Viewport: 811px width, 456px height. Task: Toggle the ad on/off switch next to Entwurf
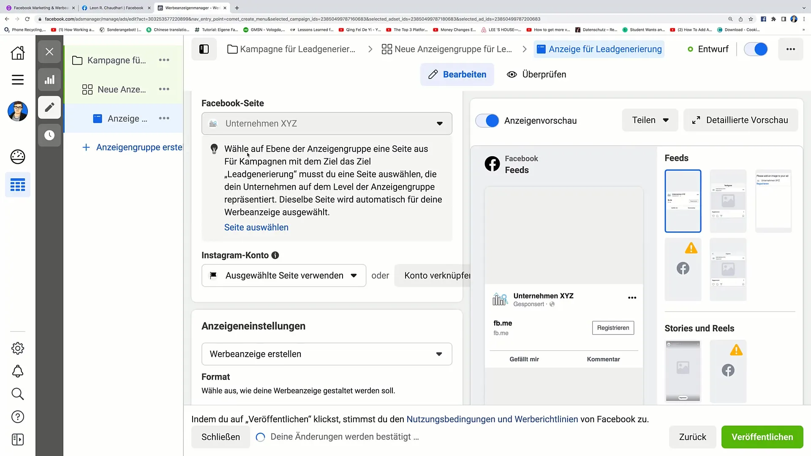pos(756,49)
